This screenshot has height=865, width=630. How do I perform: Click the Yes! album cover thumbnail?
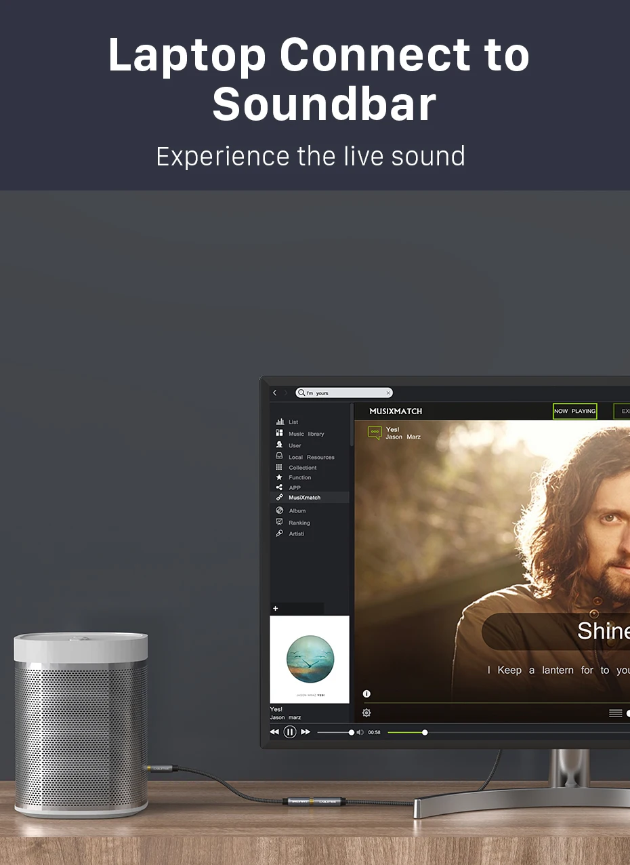[x=310, y=660]
